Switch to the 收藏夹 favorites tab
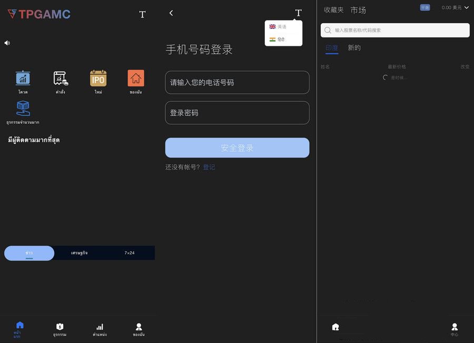474x343 pixels. click(x=333, y=9)
